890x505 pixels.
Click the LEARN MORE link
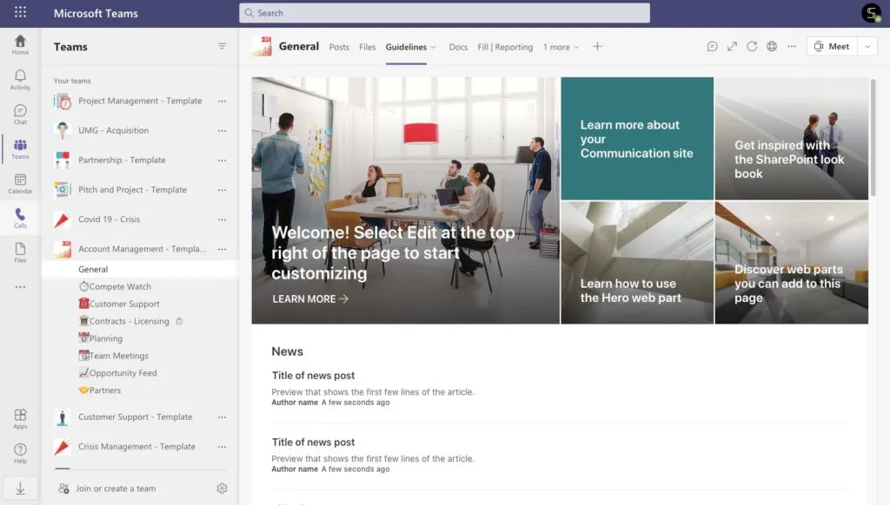[310, 298]
